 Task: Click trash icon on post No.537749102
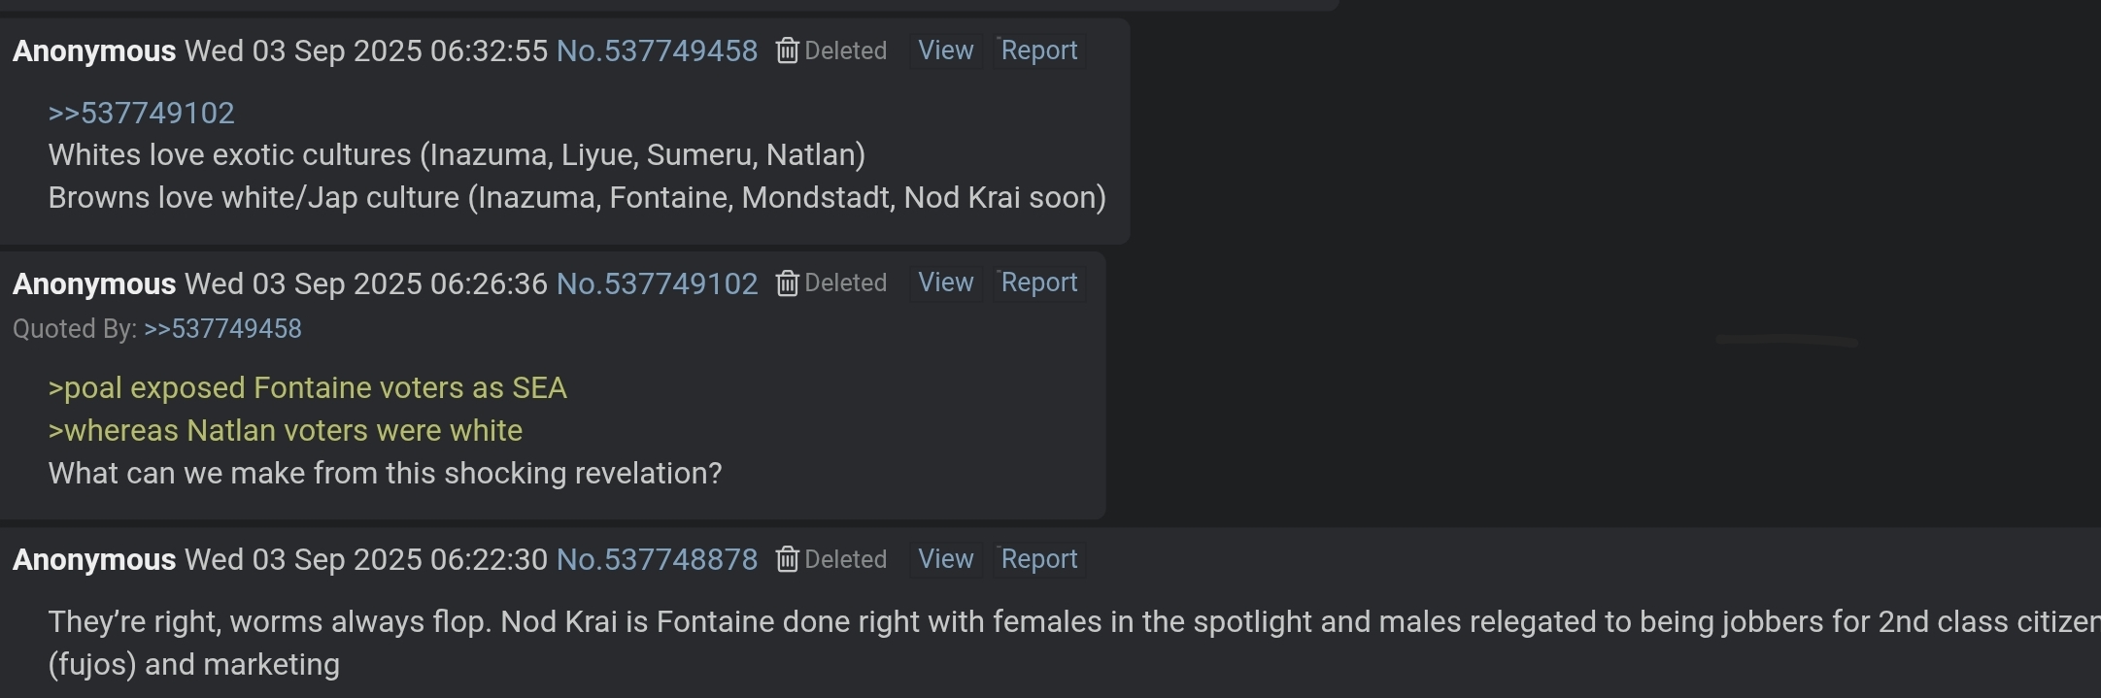(x=787, y=283)
